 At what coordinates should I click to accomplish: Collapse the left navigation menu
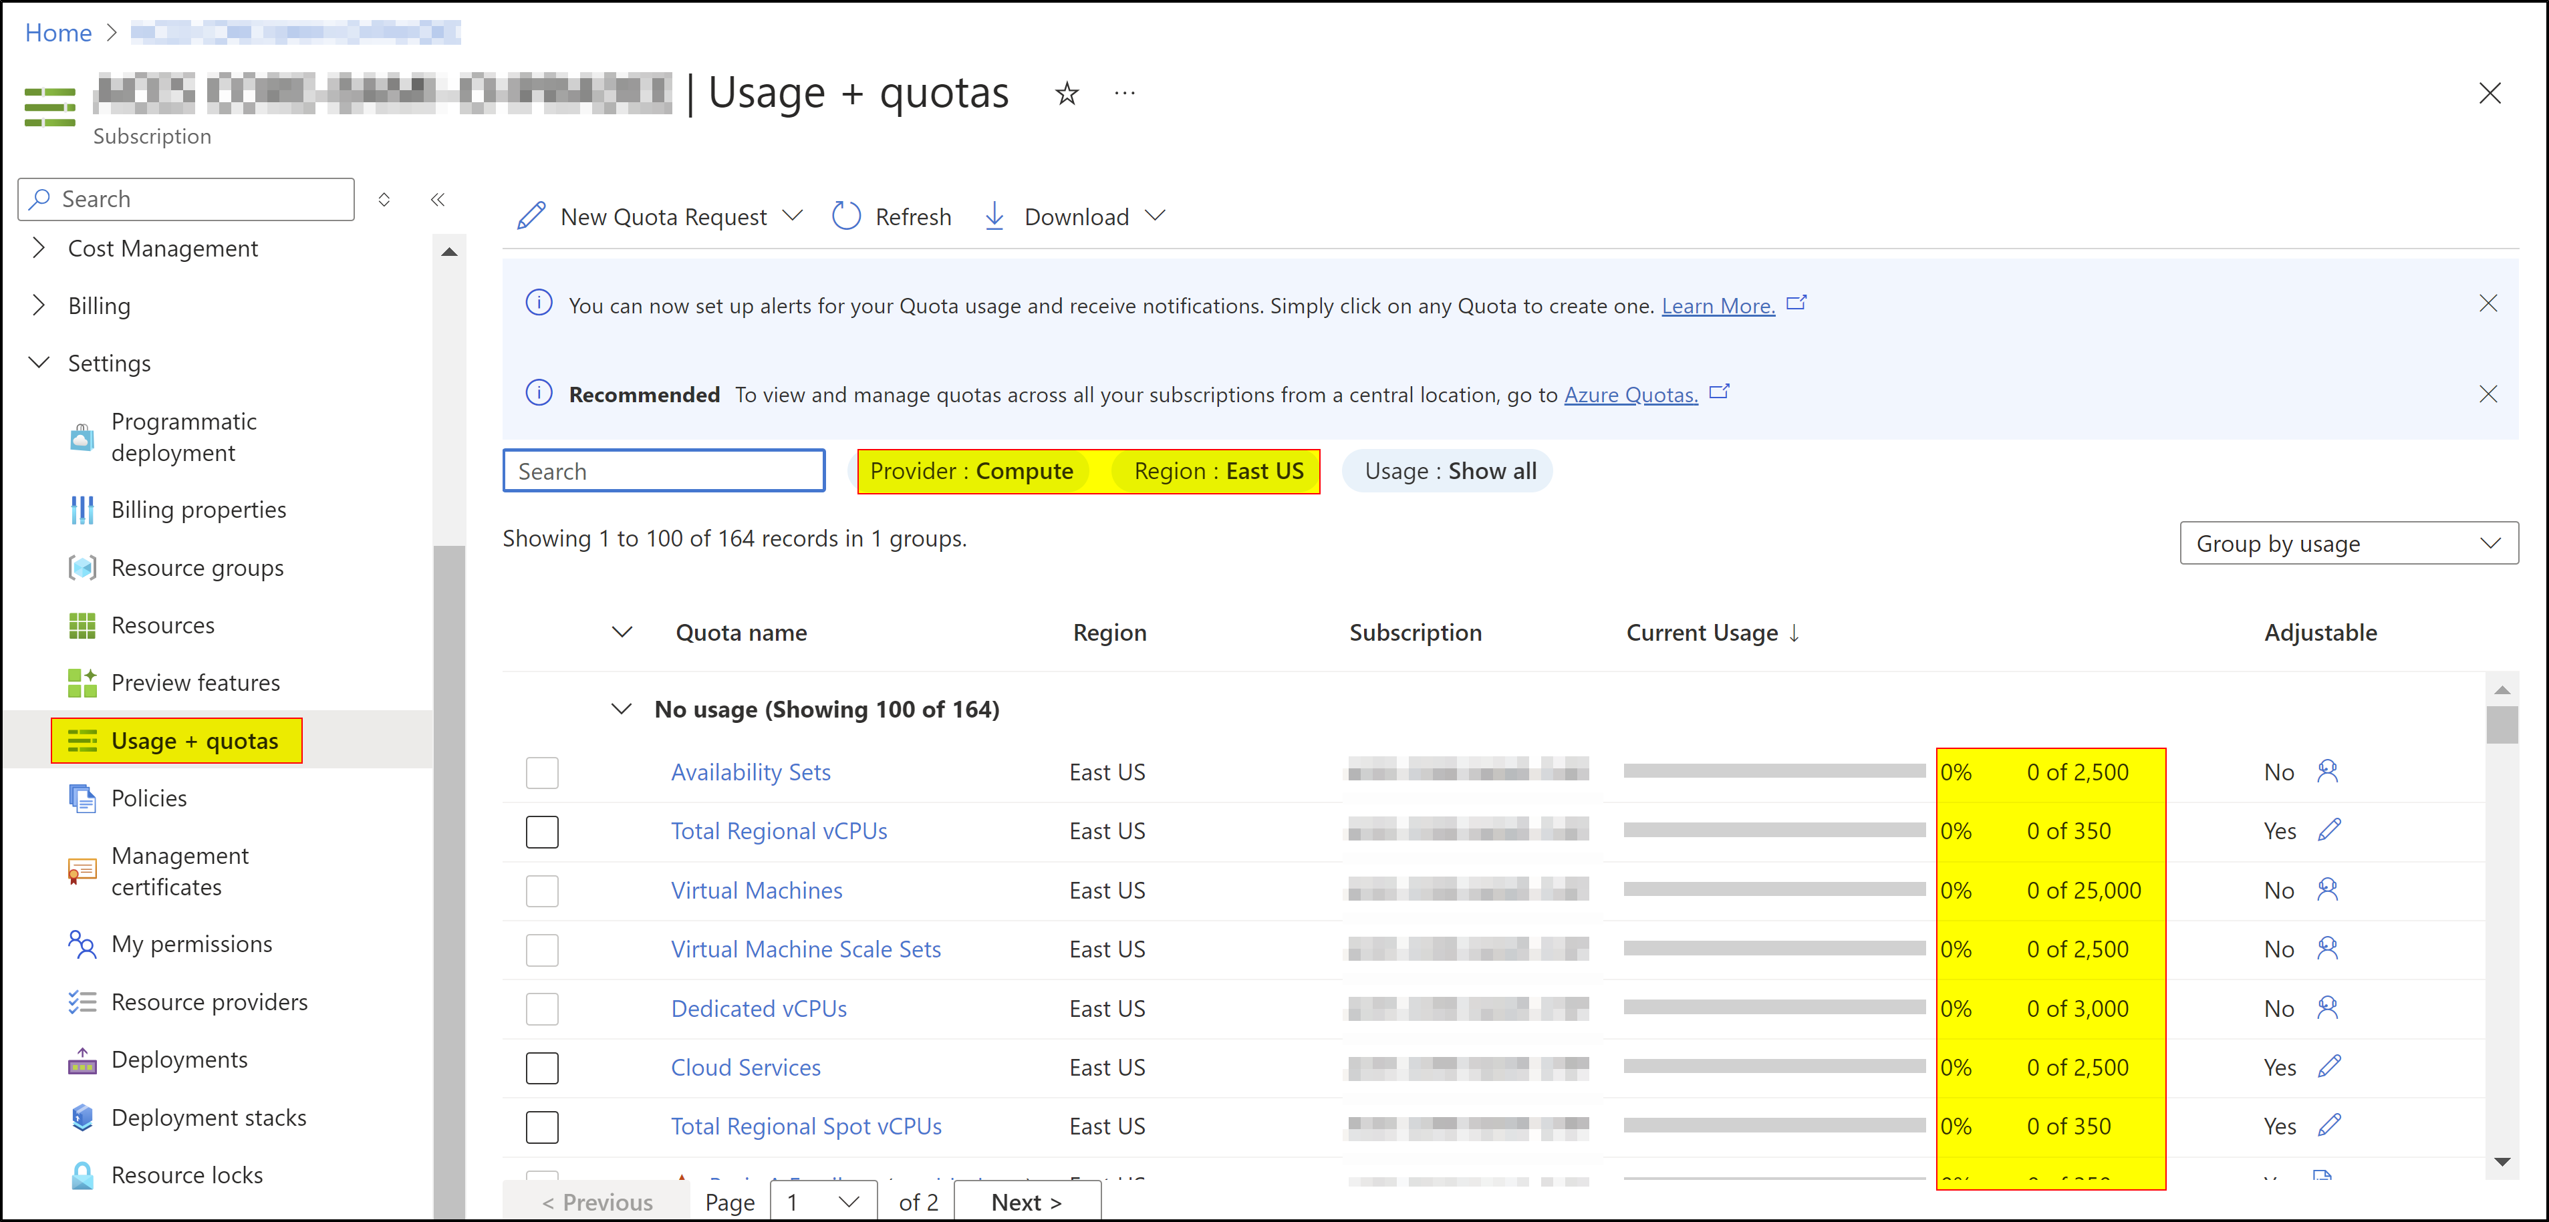click(437, 200)
